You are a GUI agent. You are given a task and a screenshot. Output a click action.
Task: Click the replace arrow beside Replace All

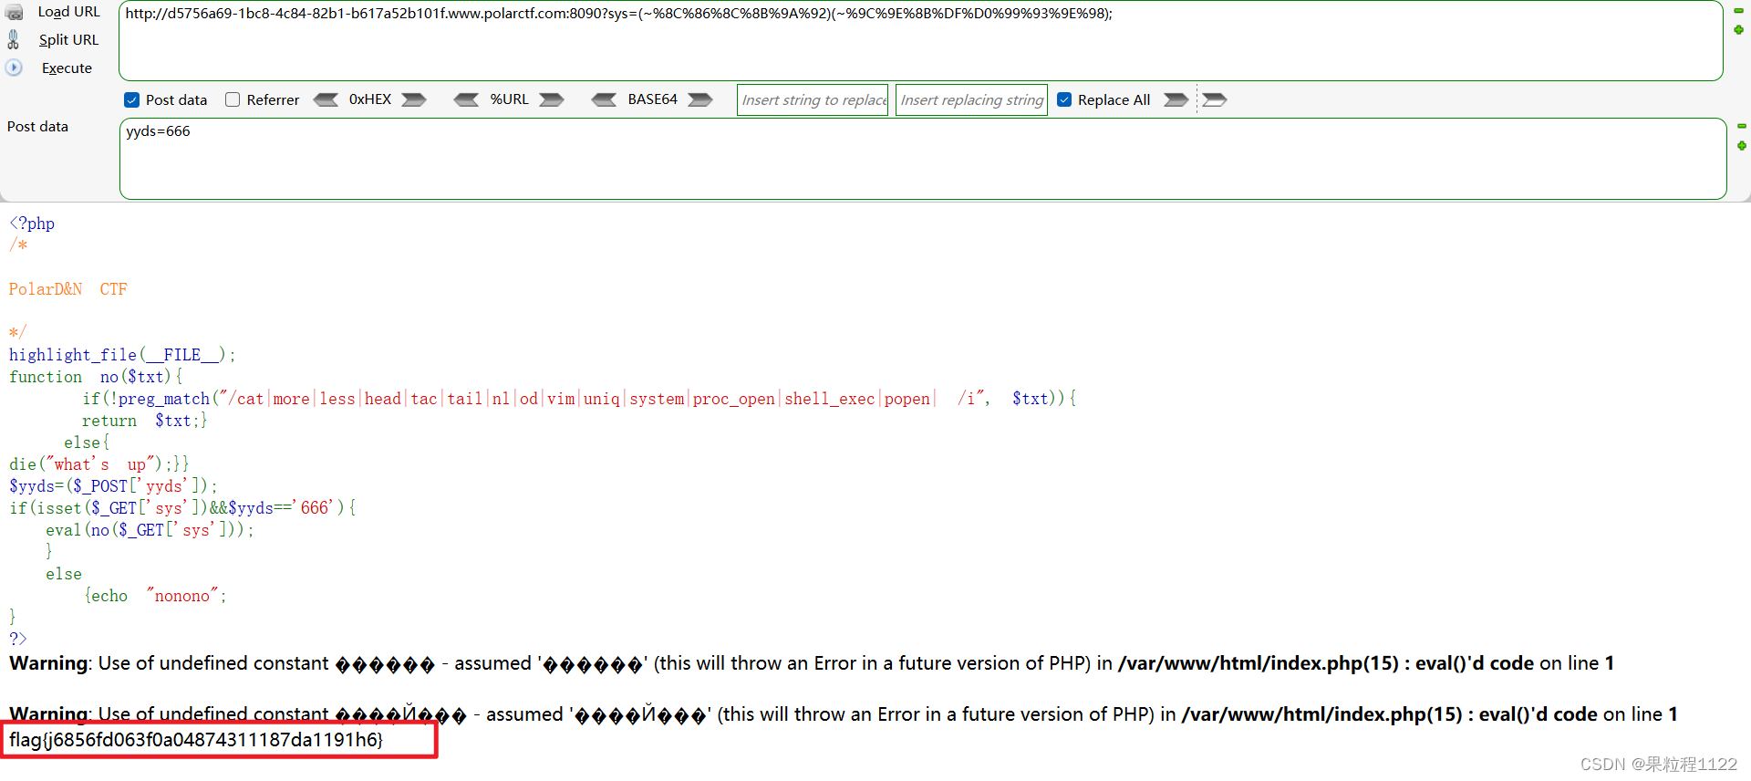pyautogui.click(x=1176, y=99)
